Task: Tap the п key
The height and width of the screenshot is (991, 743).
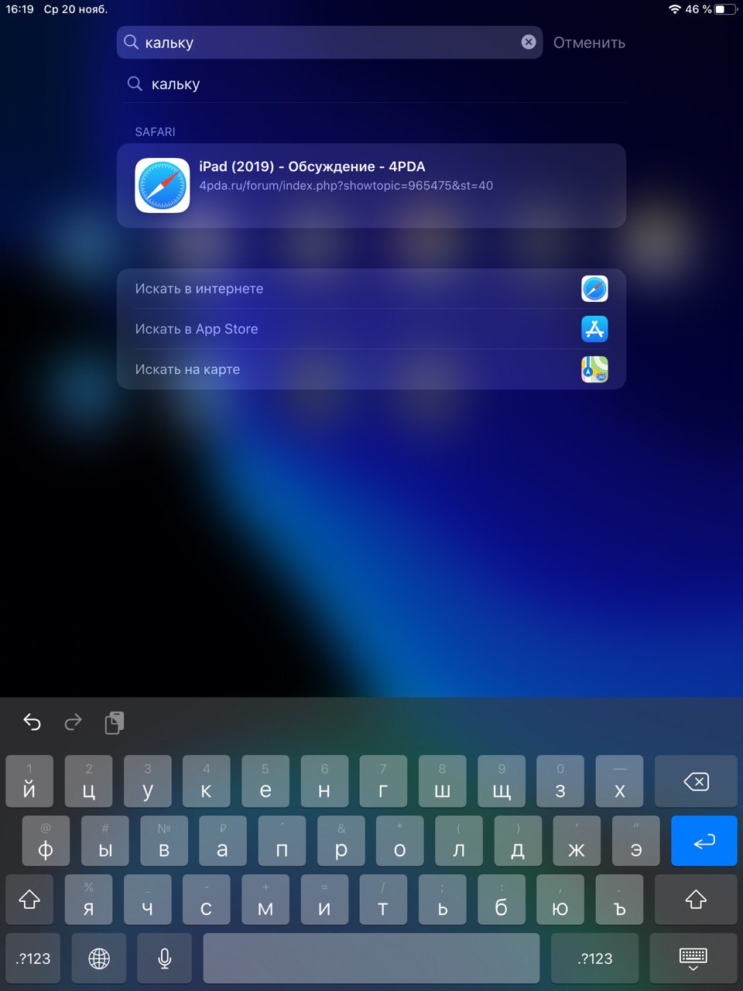Action: tap(282, 841)
